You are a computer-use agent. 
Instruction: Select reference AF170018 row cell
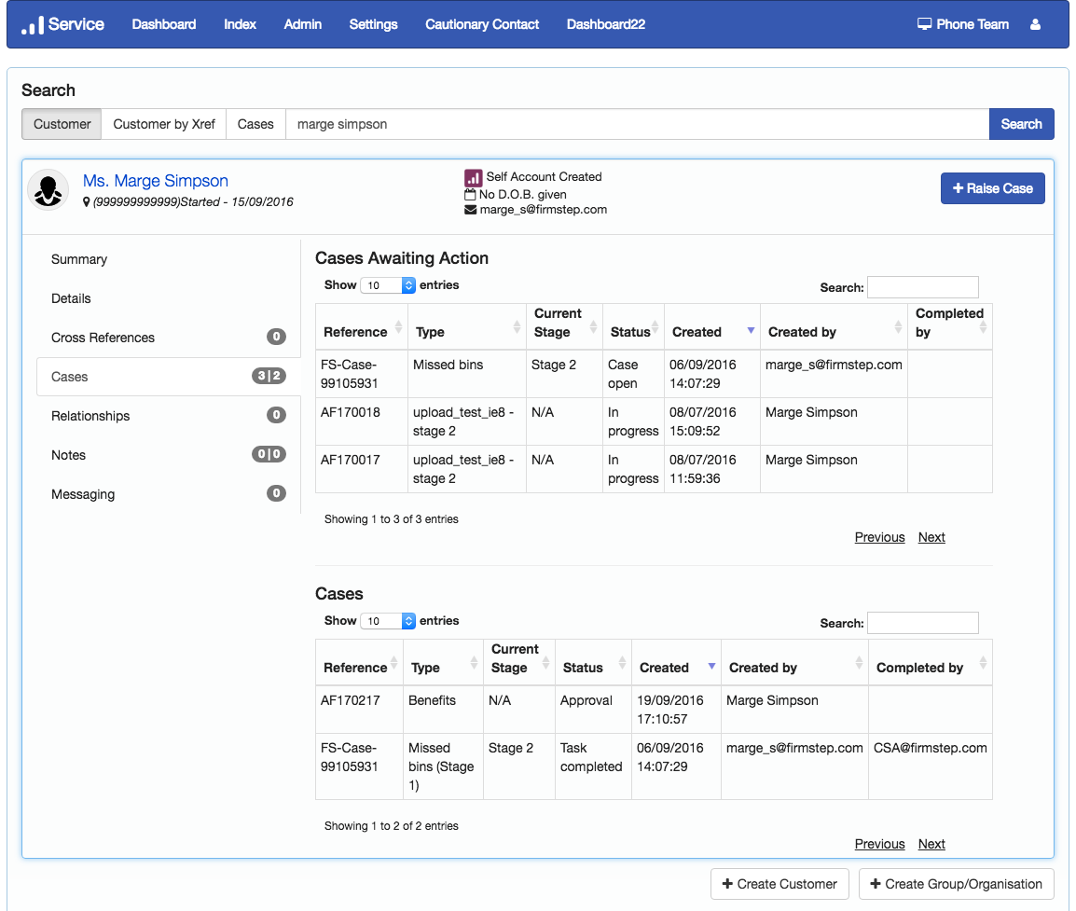click(x=362, y=421)
